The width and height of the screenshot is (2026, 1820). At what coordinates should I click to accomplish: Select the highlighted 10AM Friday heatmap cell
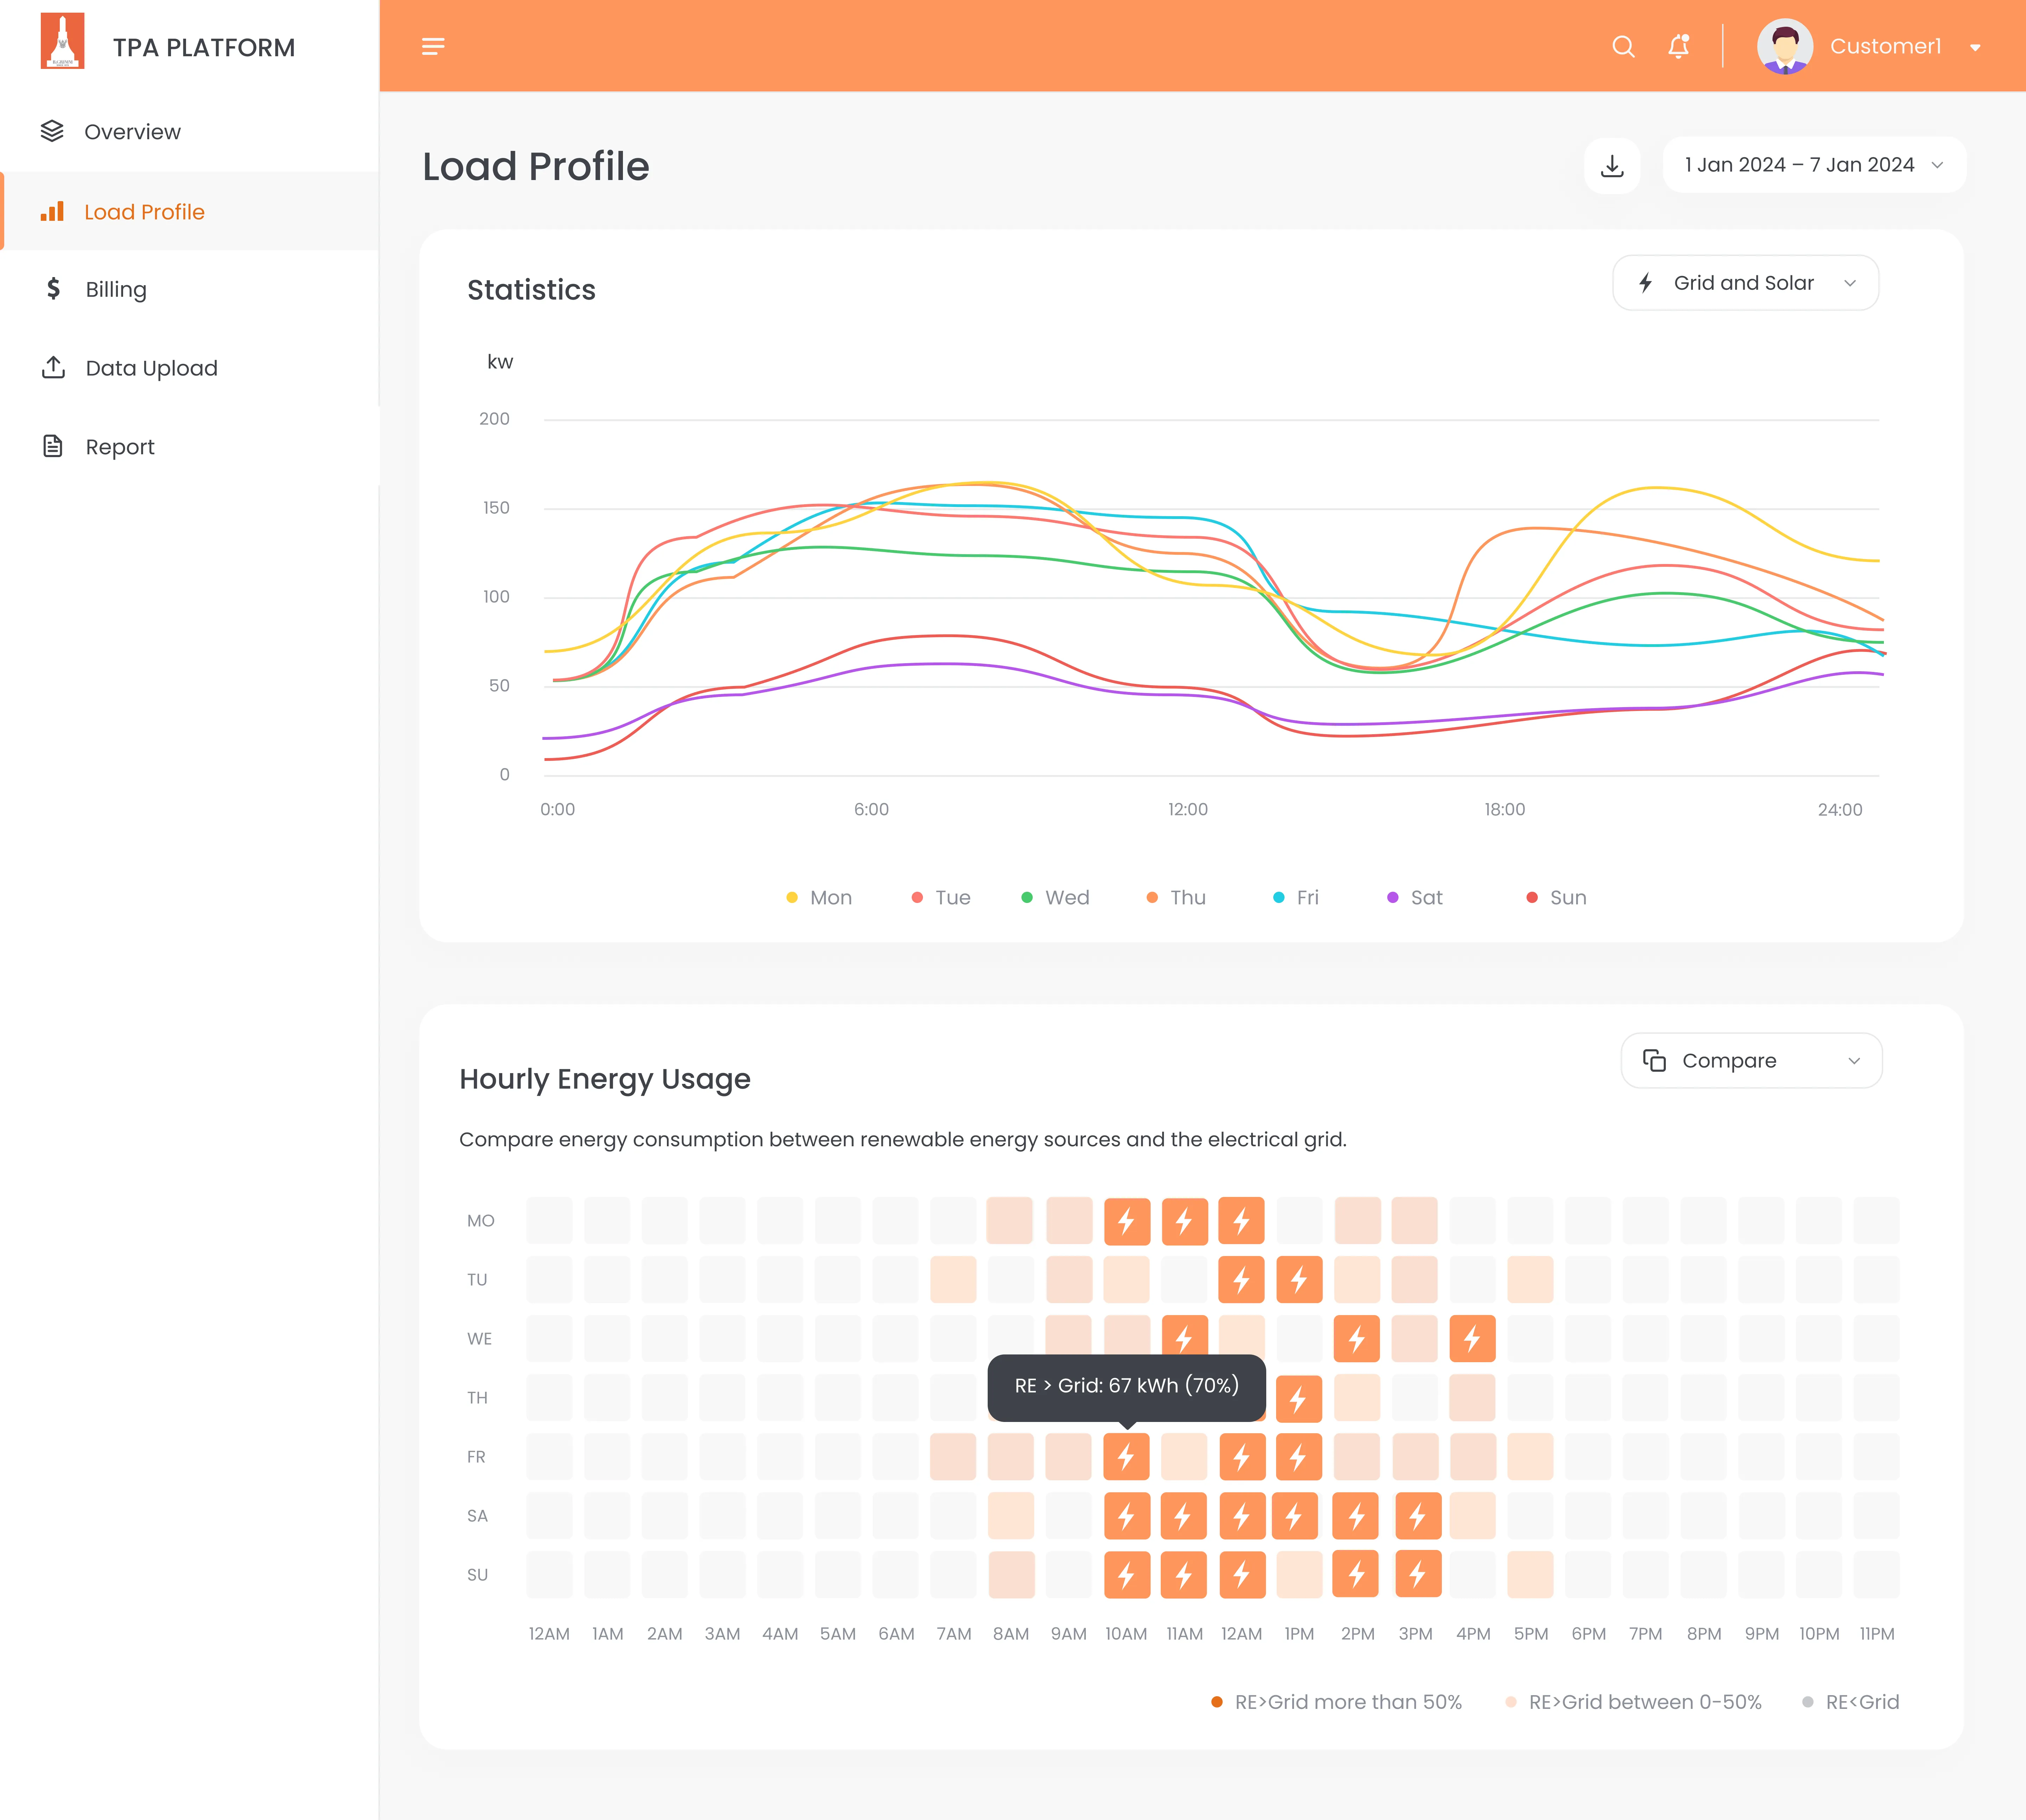1127,1457
